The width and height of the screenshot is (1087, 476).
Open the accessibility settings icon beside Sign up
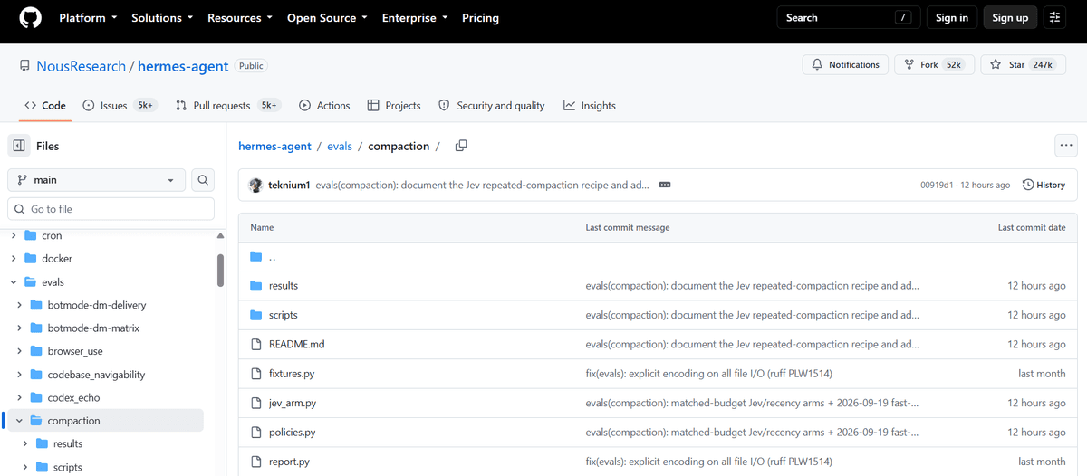(x=1054, y=18)
